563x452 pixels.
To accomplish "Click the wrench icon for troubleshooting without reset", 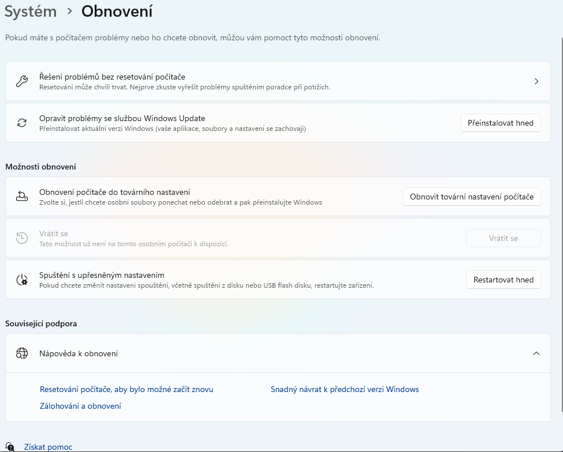I will (22, 81).
